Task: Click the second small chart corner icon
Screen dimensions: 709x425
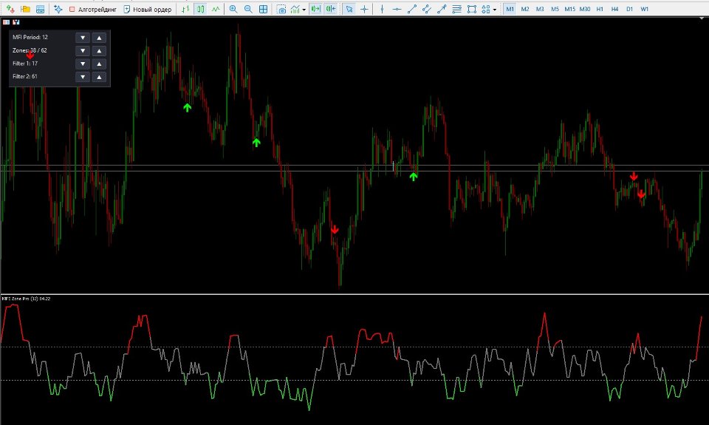Action: [16, 21]
